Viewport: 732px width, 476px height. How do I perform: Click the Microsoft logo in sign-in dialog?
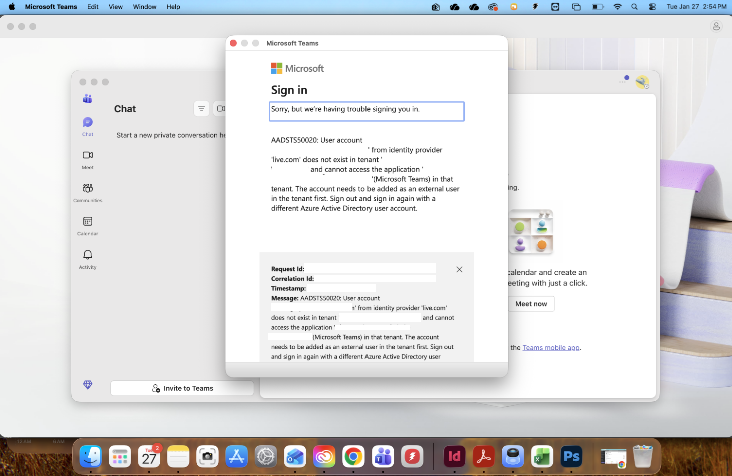(x=297, y=68)
